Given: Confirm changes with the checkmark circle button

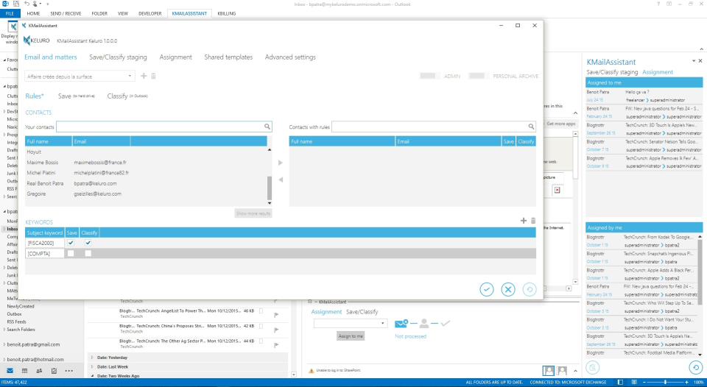Looking at the screenshot, I should (487, 289).
